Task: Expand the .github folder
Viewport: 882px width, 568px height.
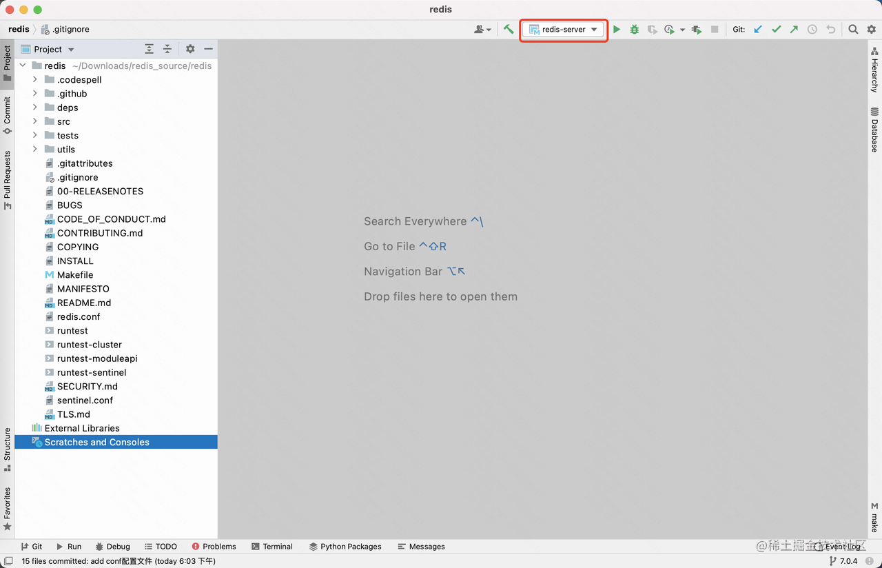Action: tap(35, 93)
